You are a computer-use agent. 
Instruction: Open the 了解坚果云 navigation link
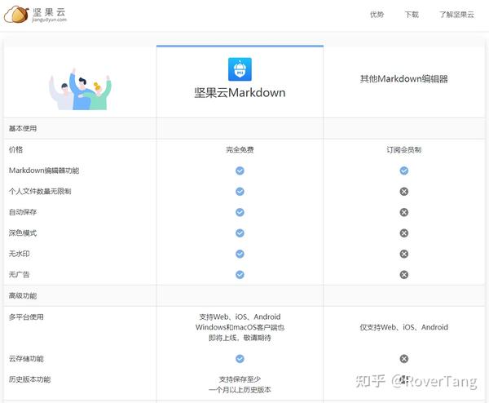[456, 15]
